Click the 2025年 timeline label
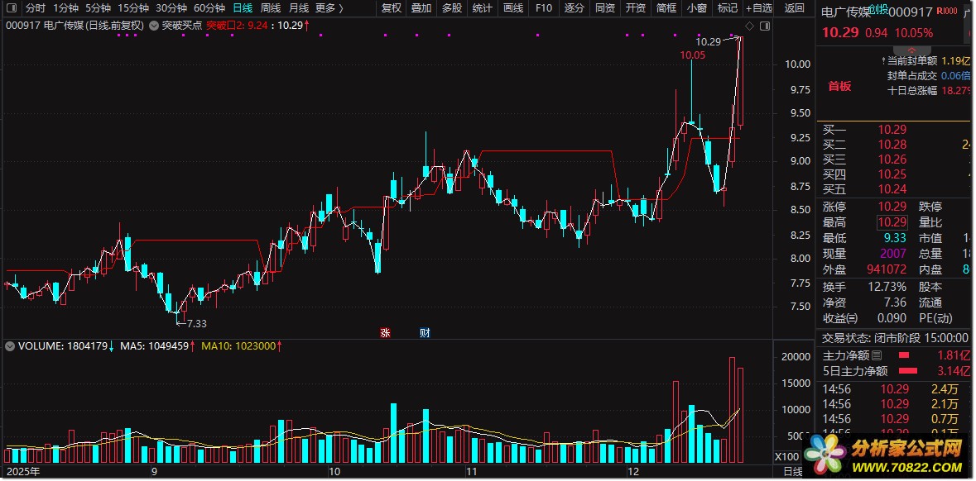This screenshot has width=976, height=481. 23,471
